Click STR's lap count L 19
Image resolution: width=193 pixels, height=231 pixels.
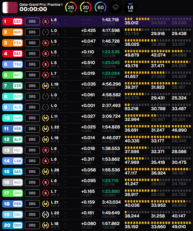55,84
